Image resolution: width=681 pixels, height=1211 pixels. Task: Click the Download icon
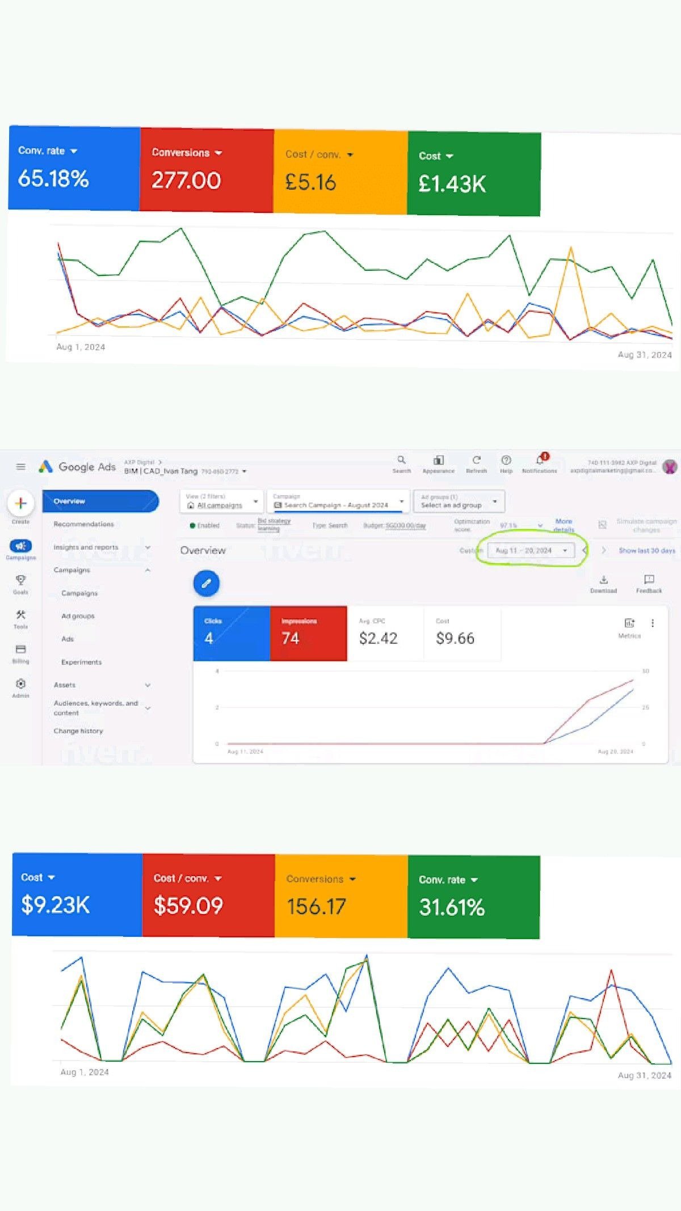click(x=603, y=580)
